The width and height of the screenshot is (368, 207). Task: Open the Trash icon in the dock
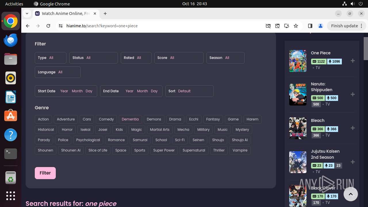pos(11,177)
